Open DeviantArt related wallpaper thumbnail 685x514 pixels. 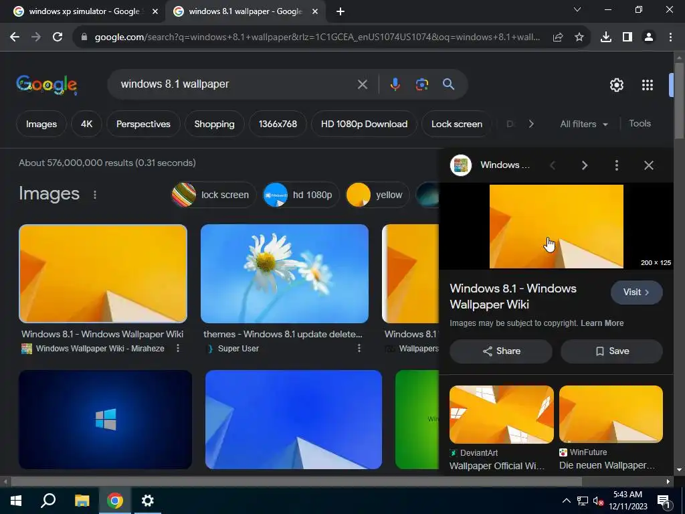tap(501, 414)
